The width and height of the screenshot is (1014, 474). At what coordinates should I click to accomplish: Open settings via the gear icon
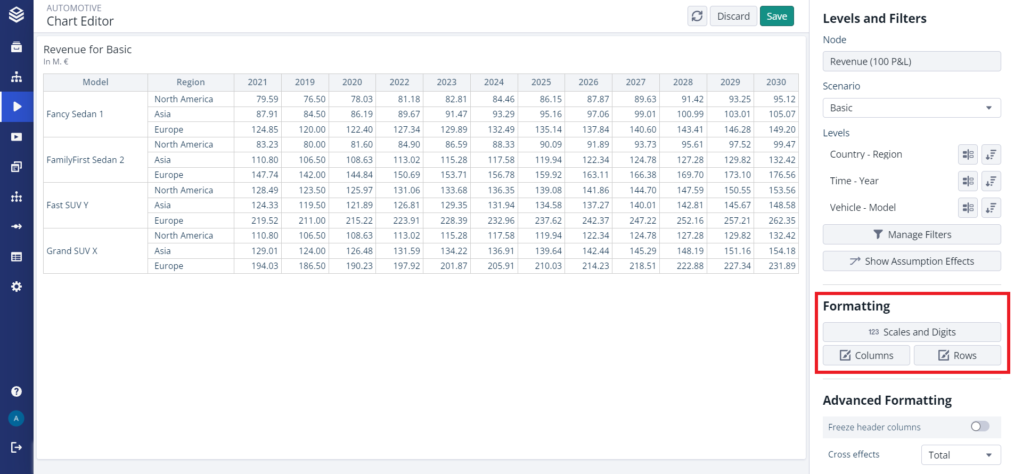click(x=17, y=287)
